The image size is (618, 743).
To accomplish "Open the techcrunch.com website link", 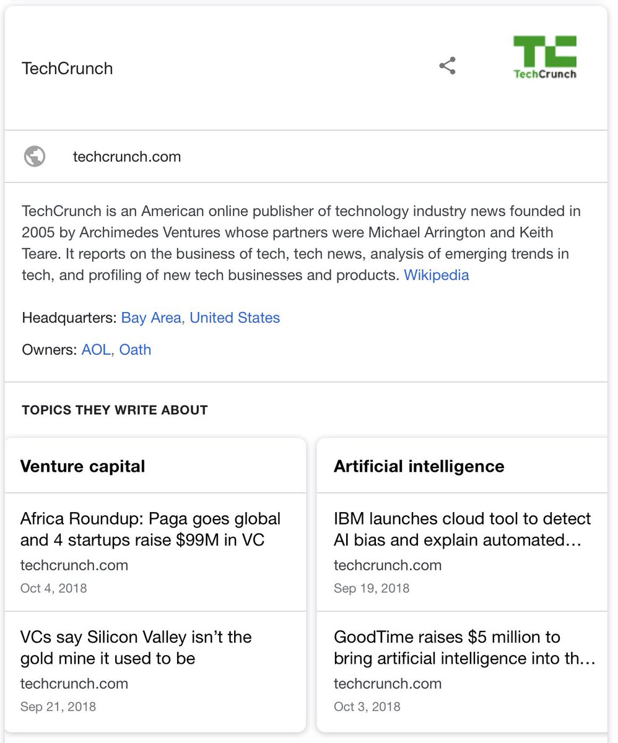I will pos(127,157).
